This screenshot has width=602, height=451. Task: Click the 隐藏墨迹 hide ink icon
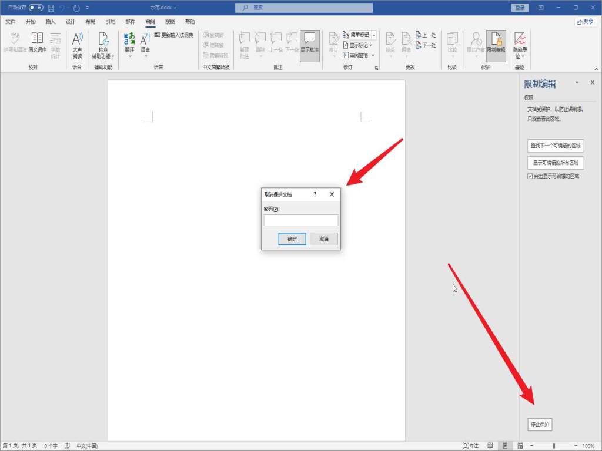coord(520,45)
